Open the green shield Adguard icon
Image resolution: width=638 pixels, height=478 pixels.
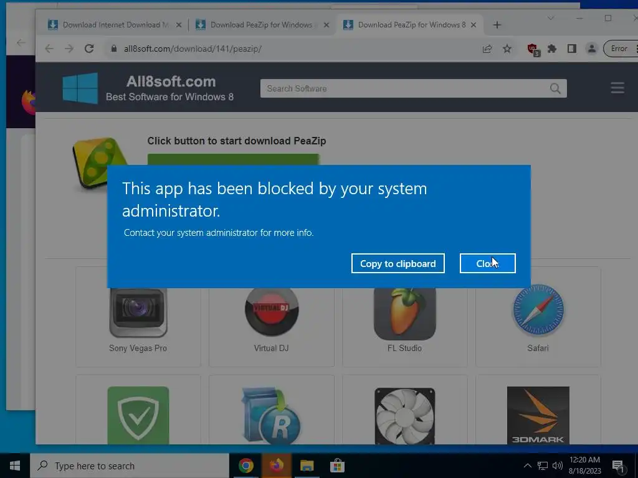[x=138, y=415]
